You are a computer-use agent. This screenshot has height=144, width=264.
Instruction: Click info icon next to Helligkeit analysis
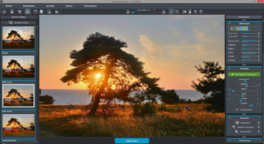(259, 45)
